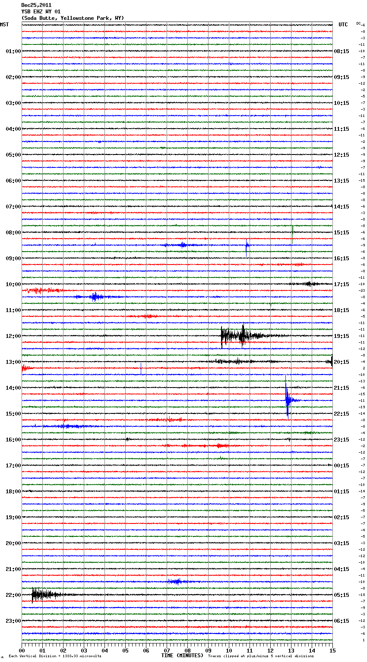Click the date header "Dec25,2011"
Screen dimensions: 367x662
(36, 5)
